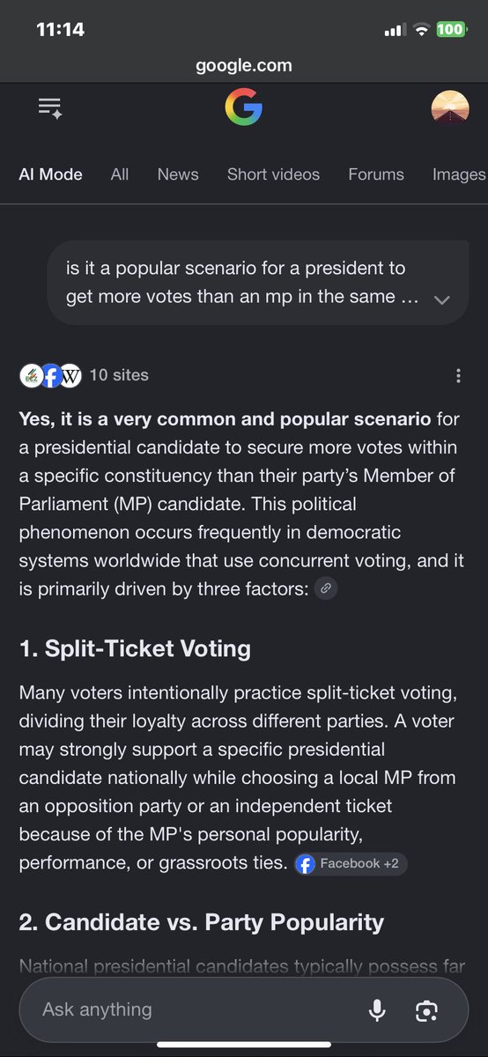Image resolution: width=488 pixels, height=1057 pixels.
Task: Open the account profile avatar
Action: click(449, 108)
